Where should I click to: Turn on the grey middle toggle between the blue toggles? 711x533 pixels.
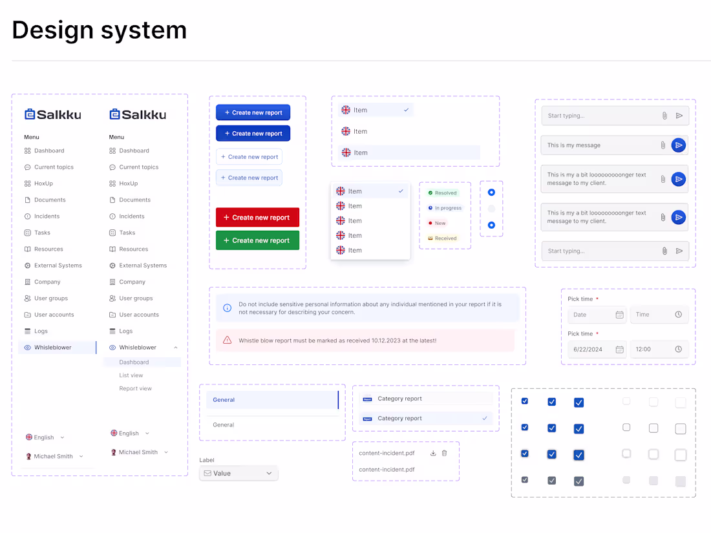(x=491, y=209)
